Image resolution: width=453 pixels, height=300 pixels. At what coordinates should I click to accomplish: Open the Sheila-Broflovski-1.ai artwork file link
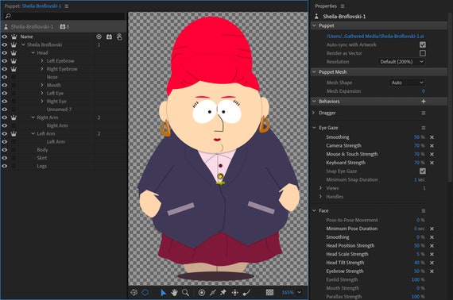(x=375, y=37)
